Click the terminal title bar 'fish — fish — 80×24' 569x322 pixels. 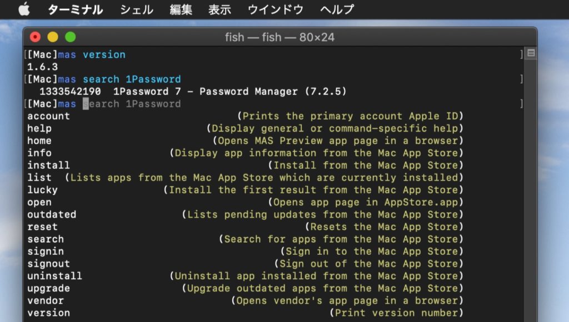pyautogui.click(x=279, y=38)
